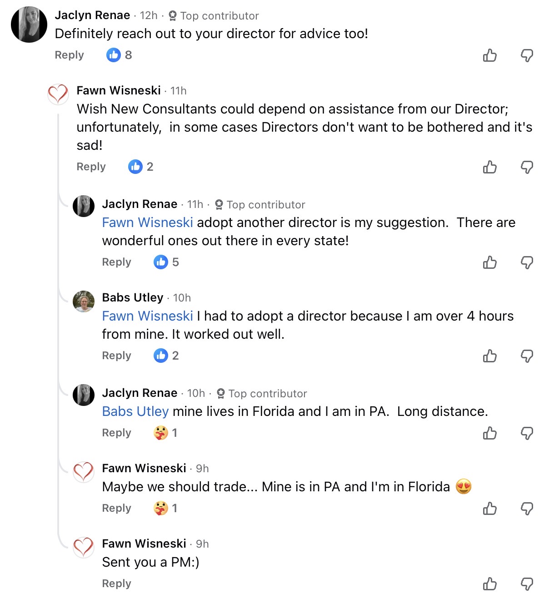Thumbs up 'Maybe we should trade' comment
Image resolution: width=549 pixels, height=603 pixels.
pyautogui.click(x=489, y=509)
